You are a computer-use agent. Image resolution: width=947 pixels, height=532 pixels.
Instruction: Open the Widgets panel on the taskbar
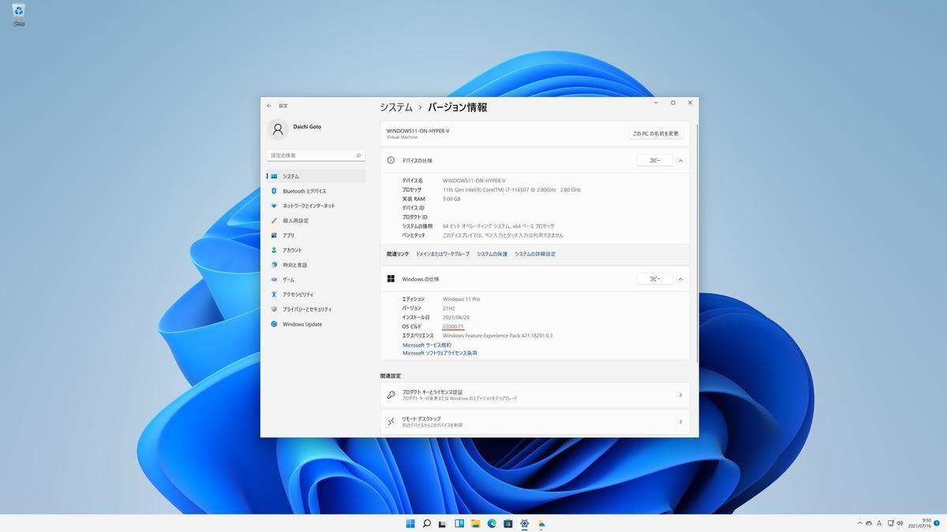coord(459,523)
